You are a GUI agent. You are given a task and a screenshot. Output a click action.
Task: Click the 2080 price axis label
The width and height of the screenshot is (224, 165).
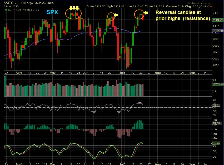coord(216,46)
